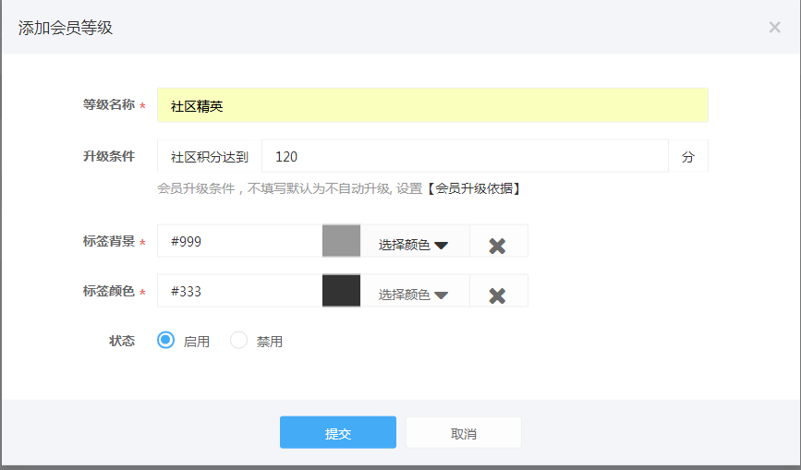This screenshot has width=801, height=470.
Task: Click the gray #999 color swatch
Action: tap(341, 241)
